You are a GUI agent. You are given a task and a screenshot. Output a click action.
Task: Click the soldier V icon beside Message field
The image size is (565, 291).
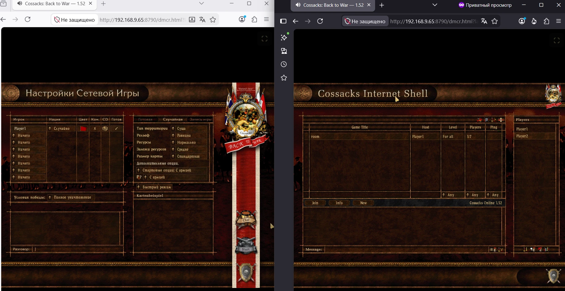501,250
